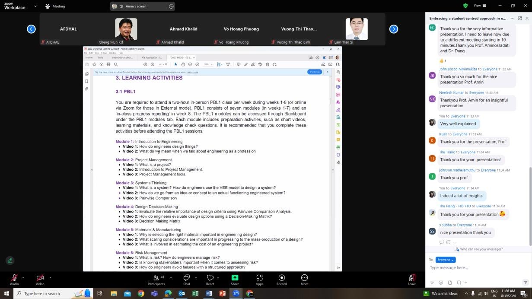Viewport: 532px width, 299px height.
Task: Open the E-Sign menu in shared Acrobat
Action: pos(104,53)
